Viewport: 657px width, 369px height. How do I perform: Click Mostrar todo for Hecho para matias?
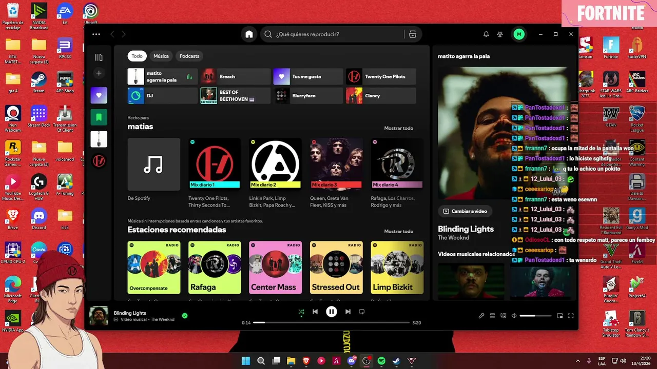399,128
